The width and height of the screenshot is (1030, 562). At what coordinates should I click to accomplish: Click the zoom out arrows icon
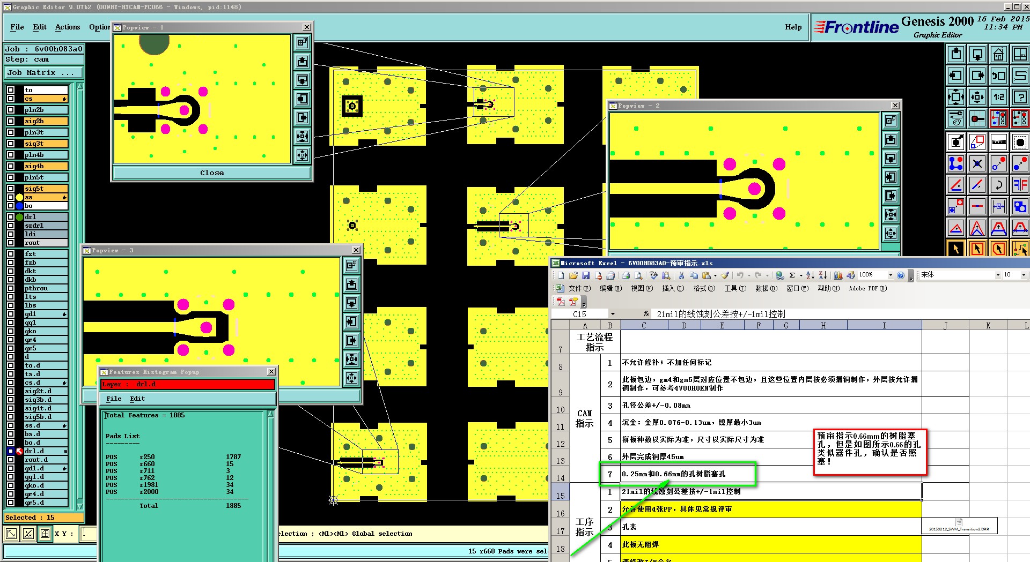pos(956,97)
